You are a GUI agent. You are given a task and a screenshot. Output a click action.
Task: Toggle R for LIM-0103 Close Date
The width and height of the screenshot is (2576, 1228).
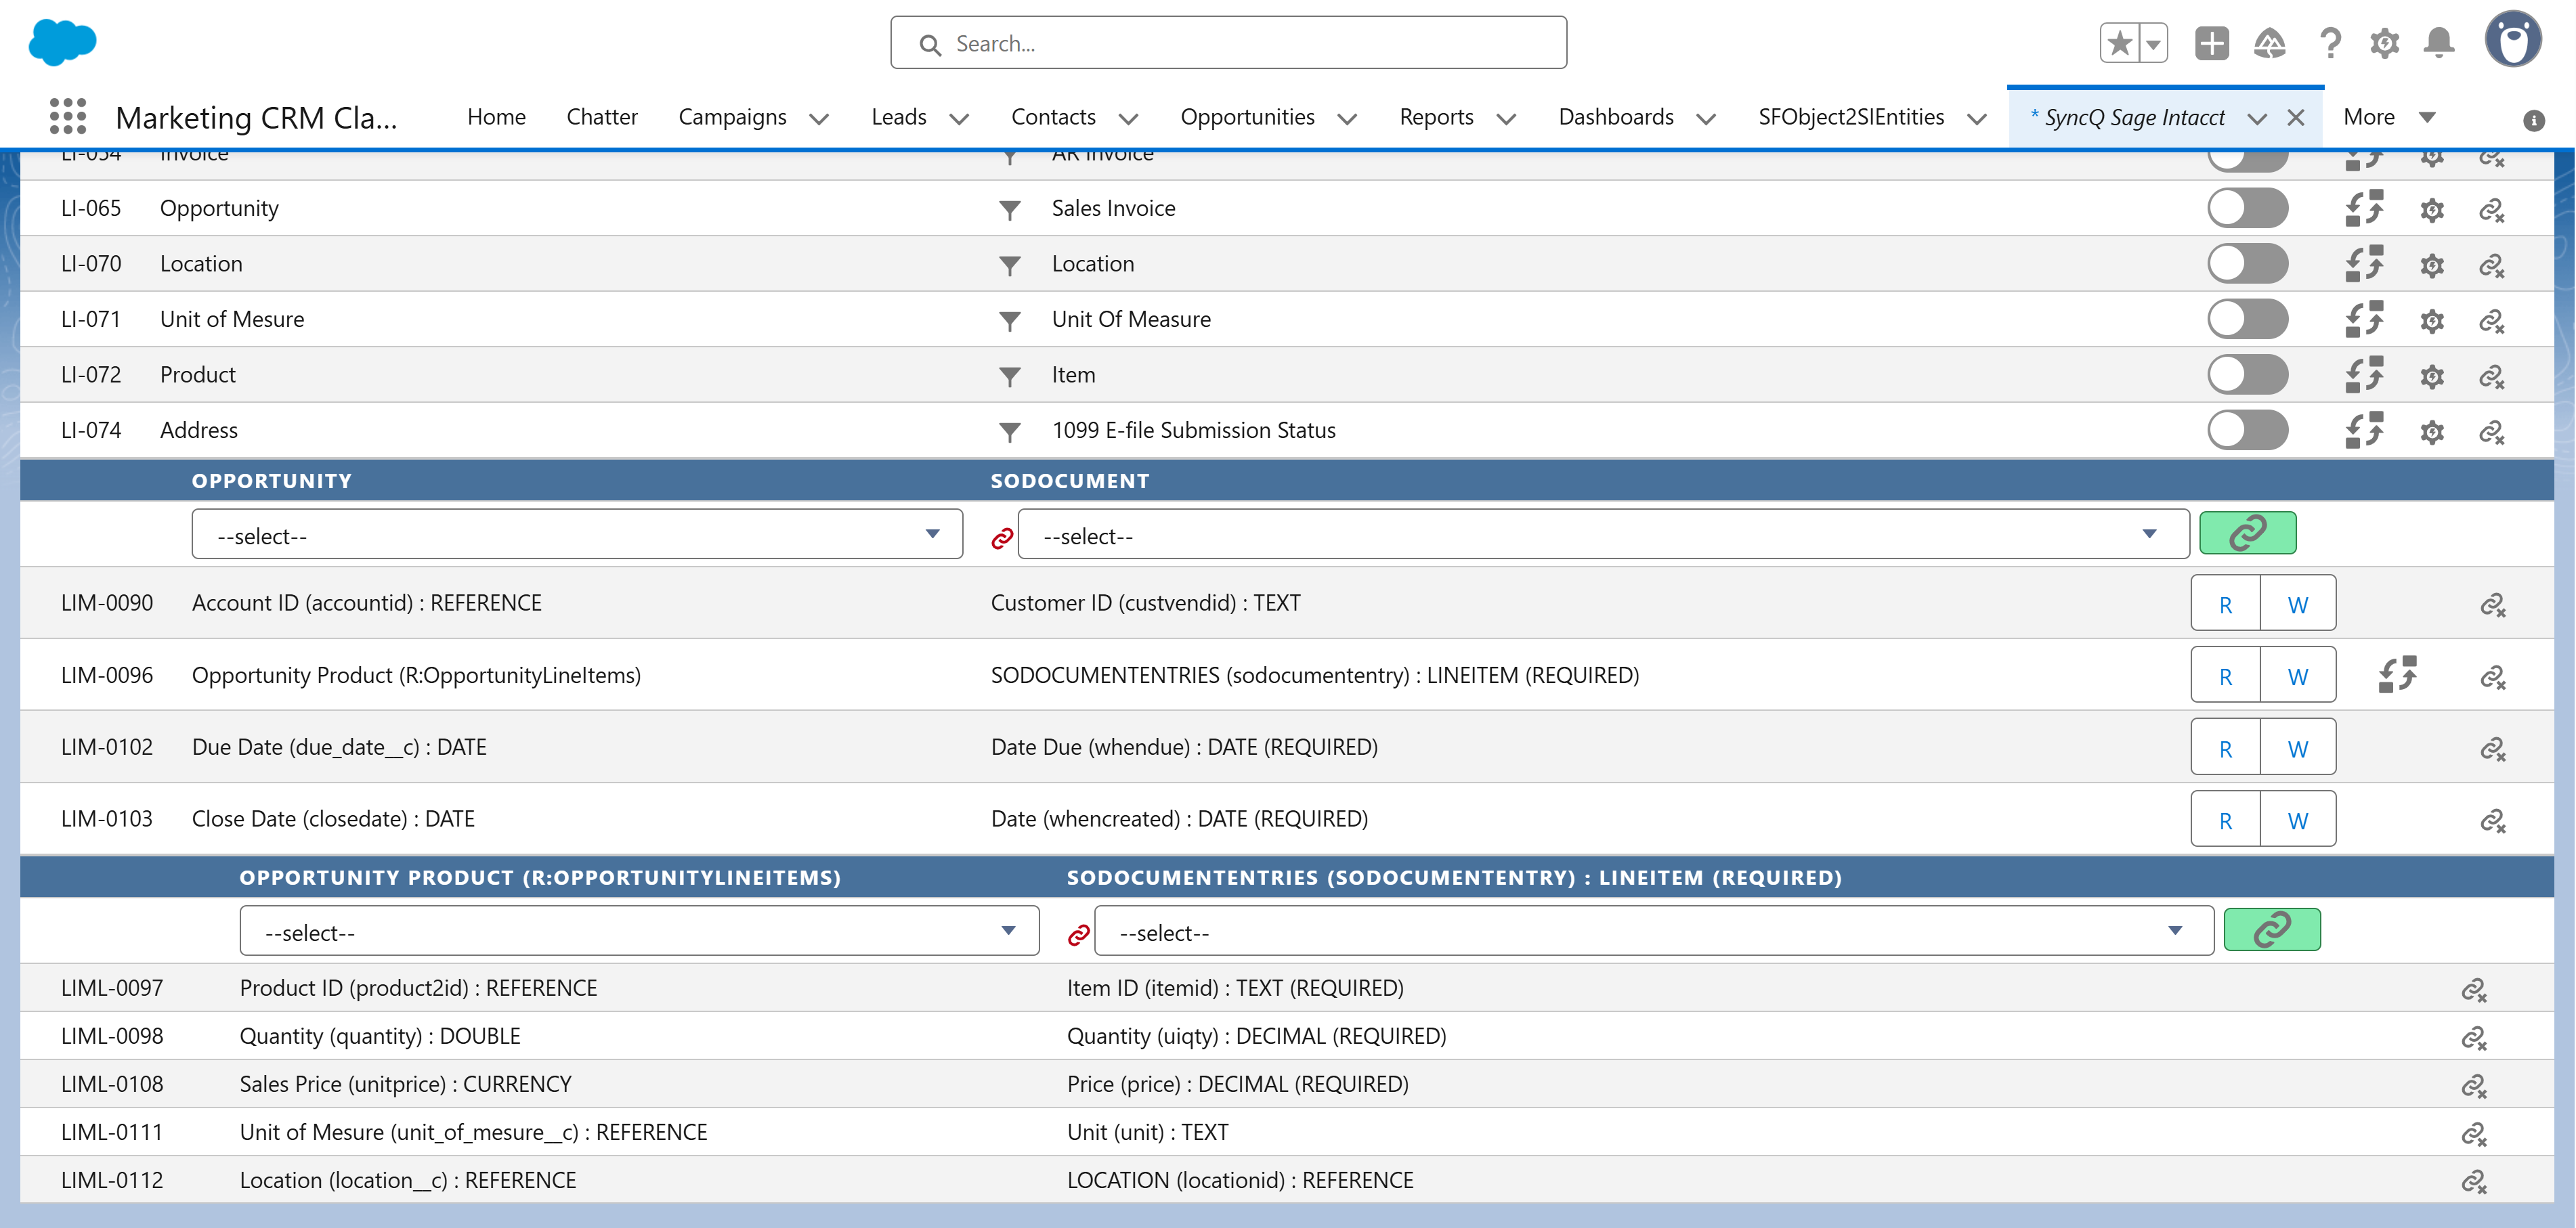(2225, 819)
